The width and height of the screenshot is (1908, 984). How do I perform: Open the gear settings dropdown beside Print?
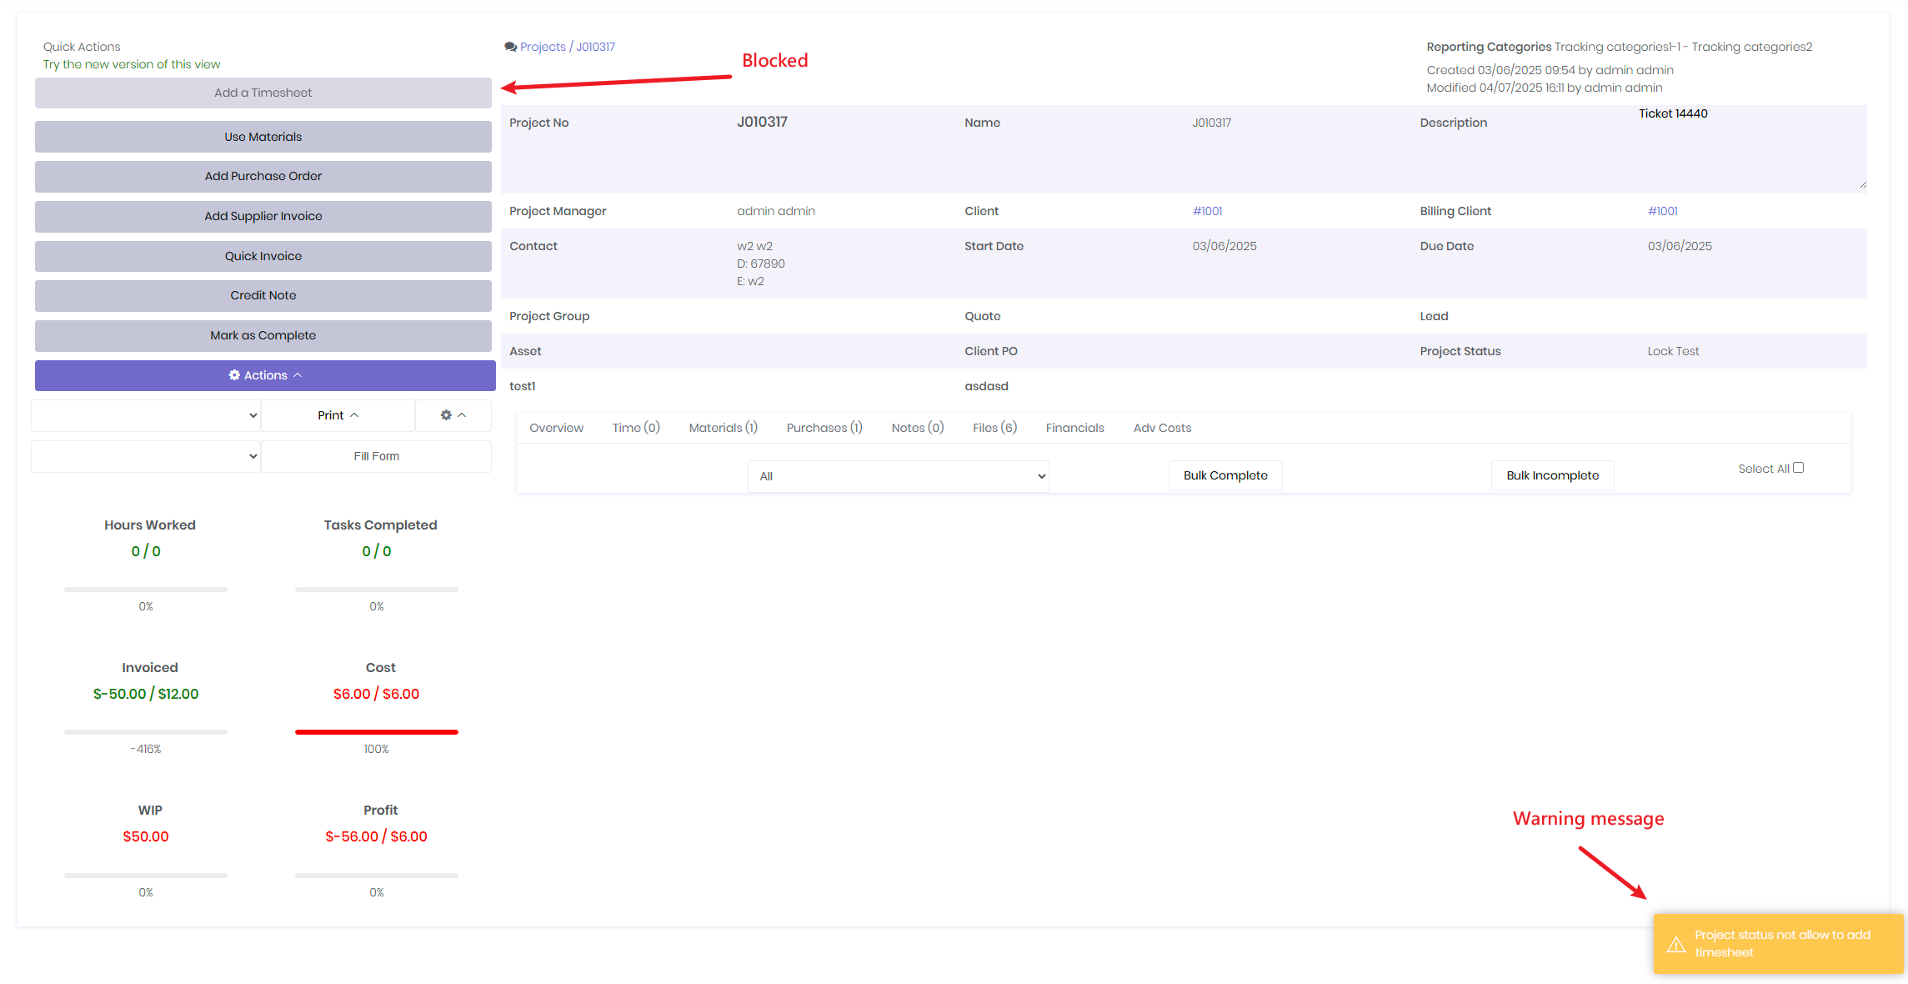point(453,415)
